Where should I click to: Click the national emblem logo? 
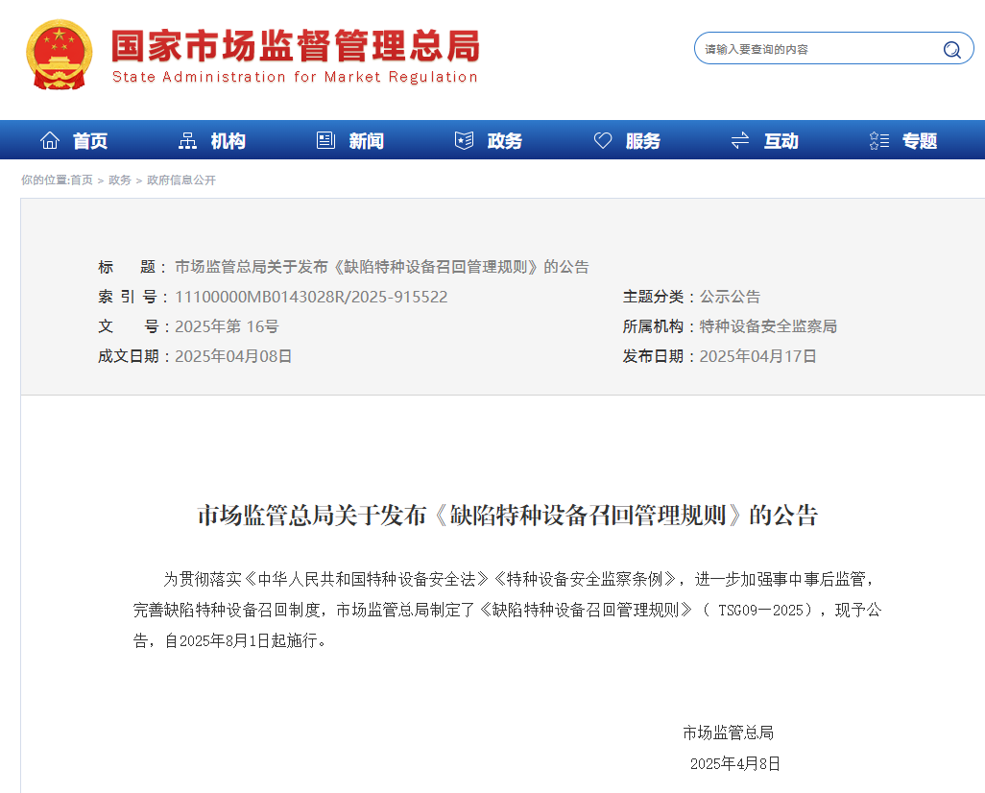(x=60, y=55)
